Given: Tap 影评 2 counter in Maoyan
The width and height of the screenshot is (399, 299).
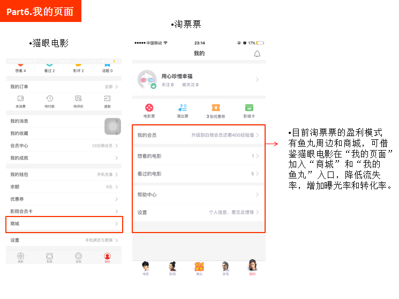Looking at the screenshot, I should click(78, 68).
